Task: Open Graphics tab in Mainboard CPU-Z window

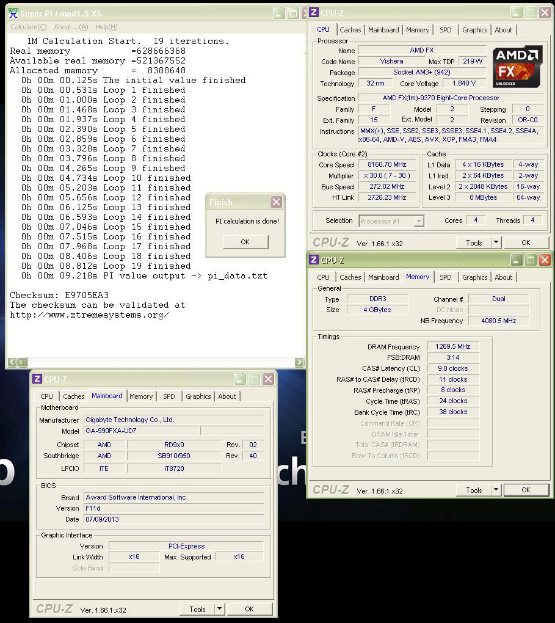Action: [x=198, y=396]
